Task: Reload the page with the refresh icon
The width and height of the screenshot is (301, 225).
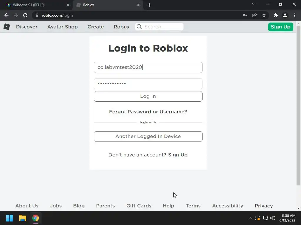Action: pyautogui.click(x=25, y=15)
